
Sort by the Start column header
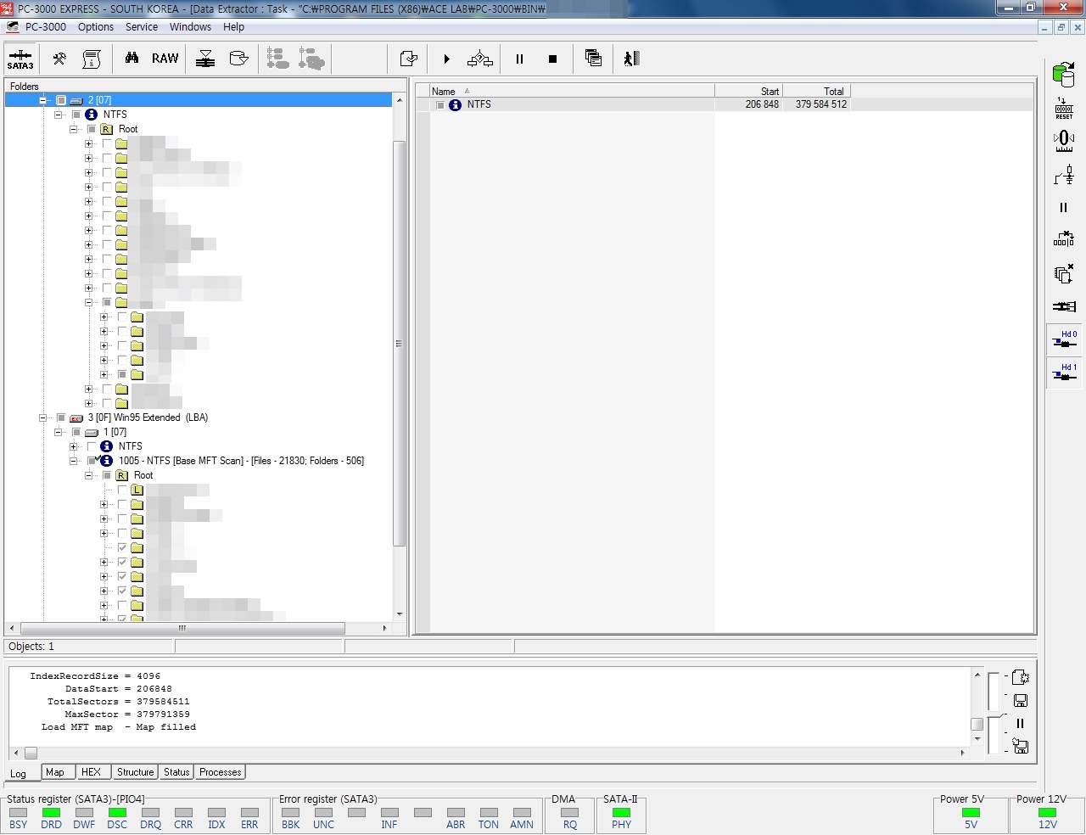tap(747, 91)
